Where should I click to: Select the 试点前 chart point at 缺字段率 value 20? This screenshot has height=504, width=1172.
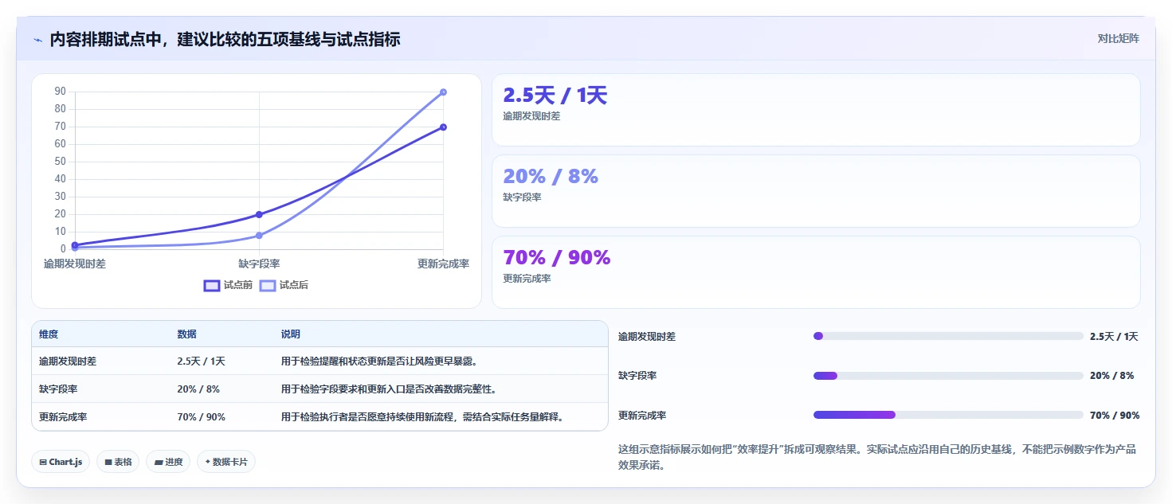click(x=259, y=215)
